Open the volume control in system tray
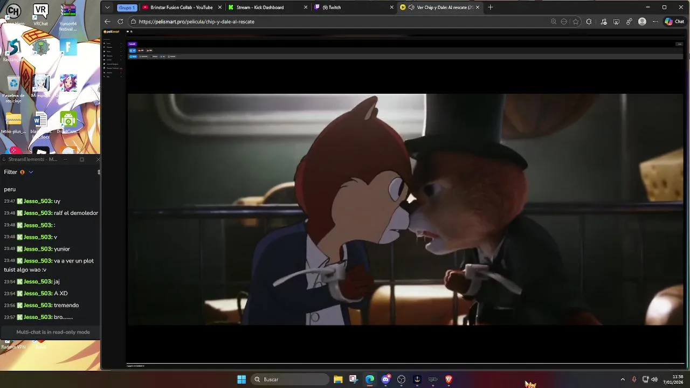Viewport: 690px width, 388px height. pos(654,379)
